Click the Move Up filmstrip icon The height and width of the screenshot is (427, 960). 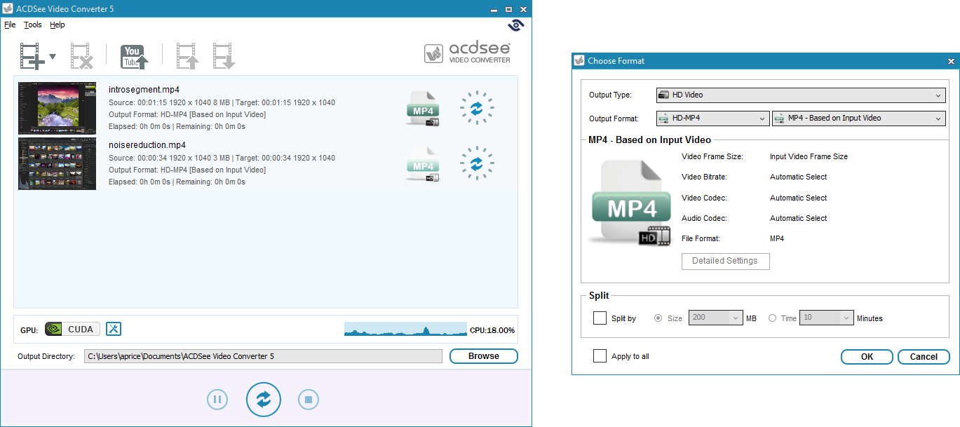click(188, 56)
